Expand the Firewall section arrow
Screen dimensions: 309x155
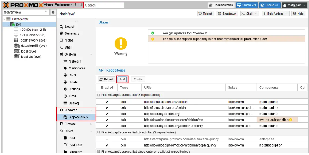[x=91, y=124]
